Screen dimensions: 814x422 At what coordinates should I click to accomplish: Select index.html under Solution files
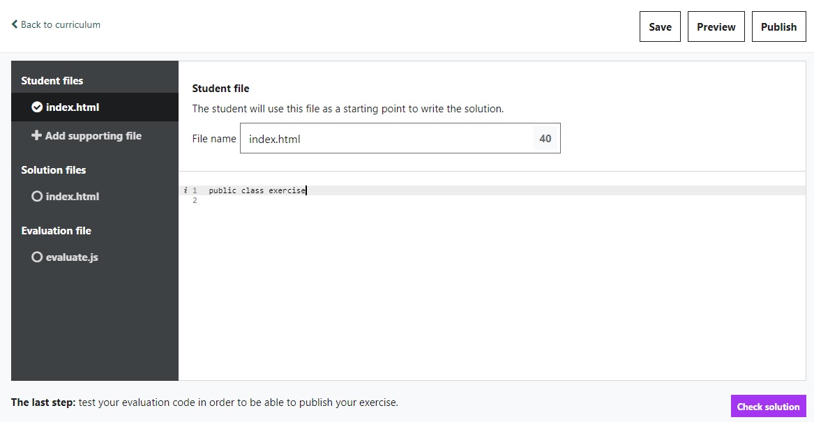click(x=73, y=197)
